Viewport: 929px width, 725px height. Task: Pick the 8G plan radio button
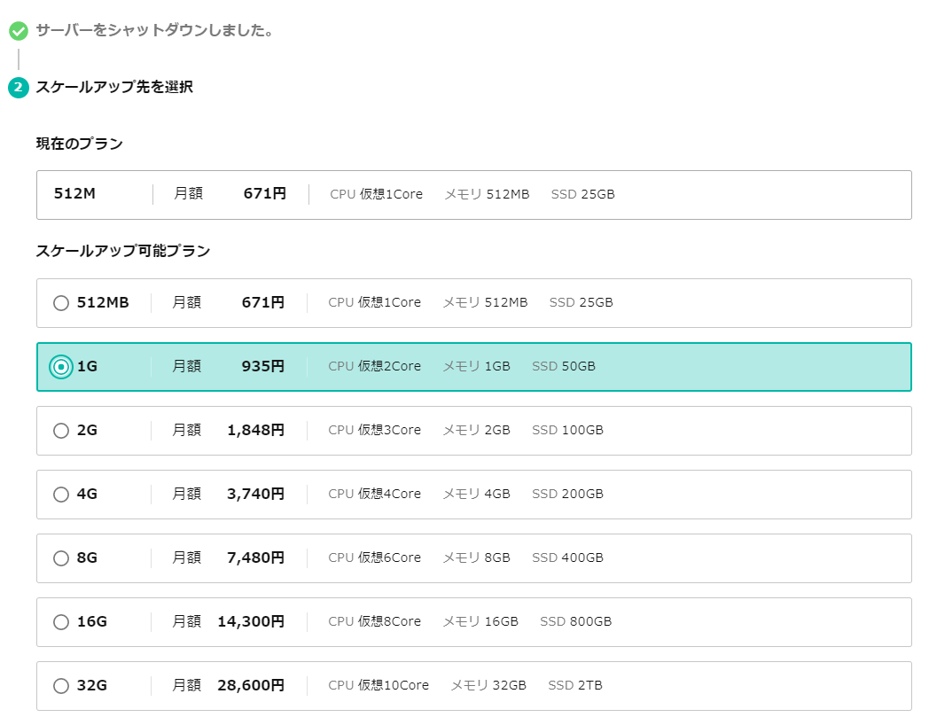(61, 558)
